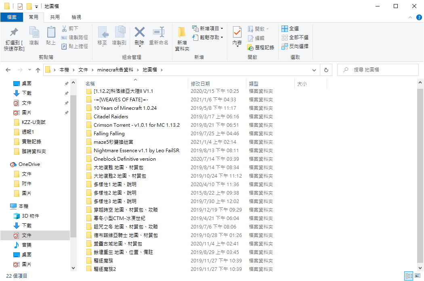This screenshot has height=281, width=424.
Task: Open 內容 properties icon in ribbon
Action: [237, 32]
